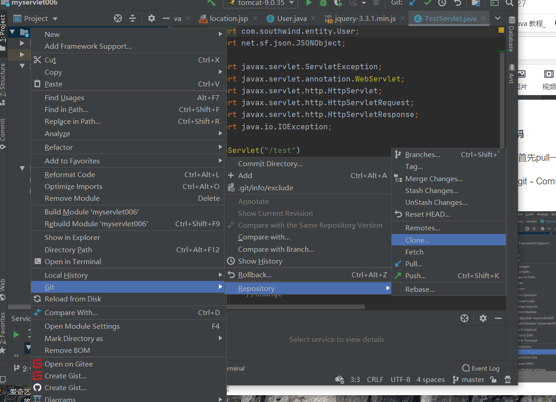Open the tomcat-9.0.35 run configuration dropdown

click(x=260, y=3)
